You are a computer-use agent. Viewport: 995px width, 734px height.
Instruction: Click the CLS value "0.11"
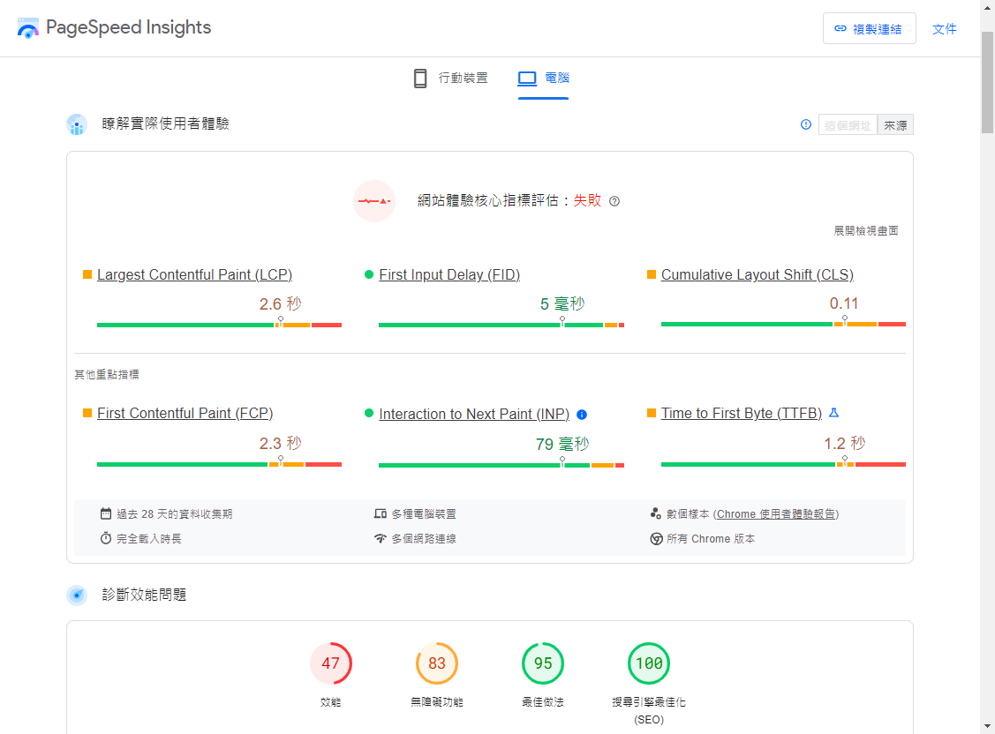[x=844, y=303]
